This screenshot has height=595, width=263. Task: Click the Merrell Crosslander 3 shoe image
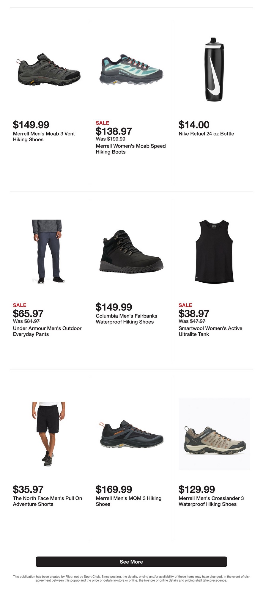[x=214, y=434]
